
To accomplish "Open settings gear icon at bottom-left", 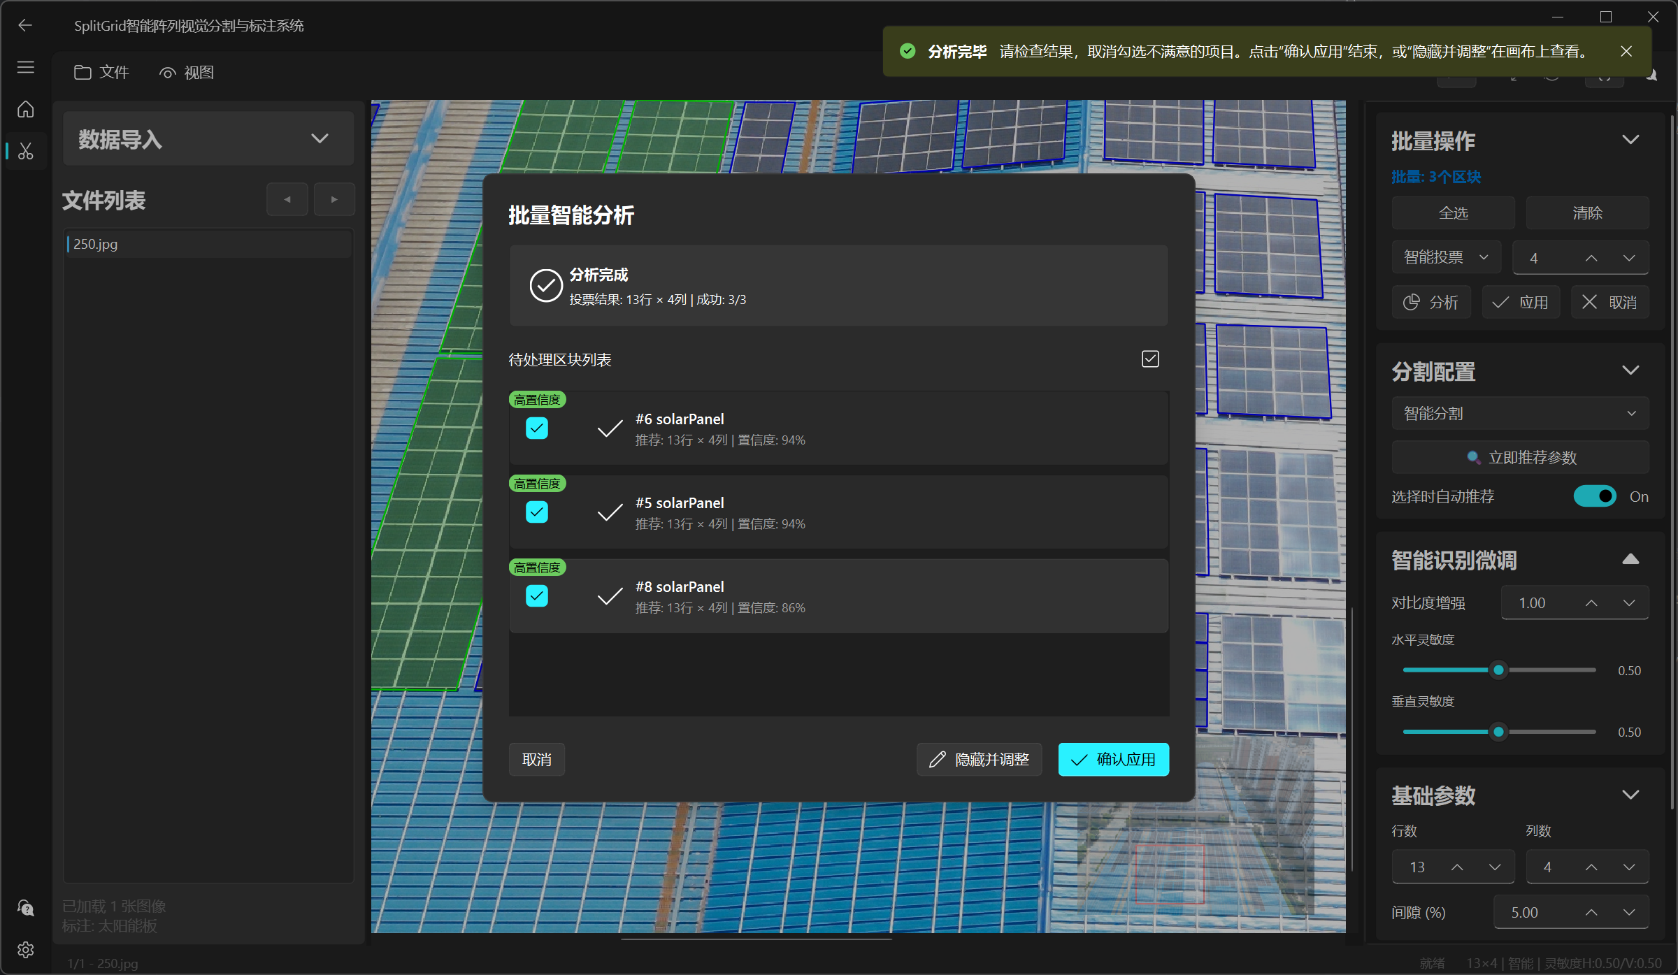I will (x=26, y=950).
